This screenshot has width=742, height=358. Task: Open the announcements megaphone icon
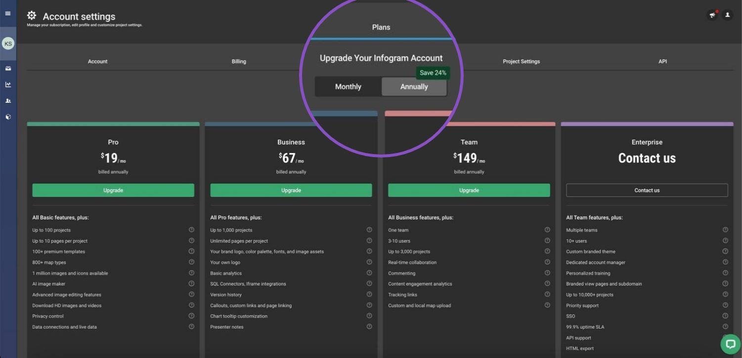(x=712, y=15)
